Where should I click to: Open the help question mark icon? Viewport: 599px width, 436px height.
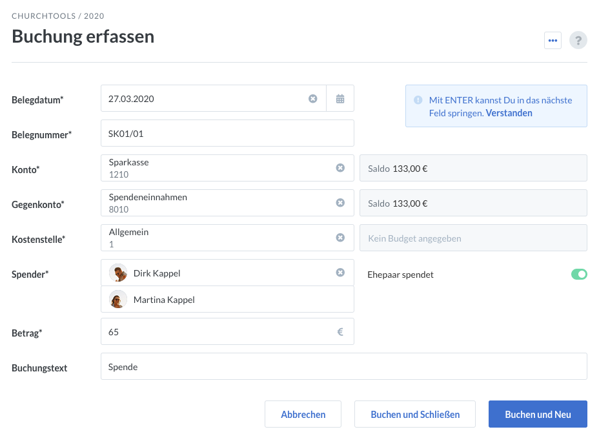tap(578, 40)
